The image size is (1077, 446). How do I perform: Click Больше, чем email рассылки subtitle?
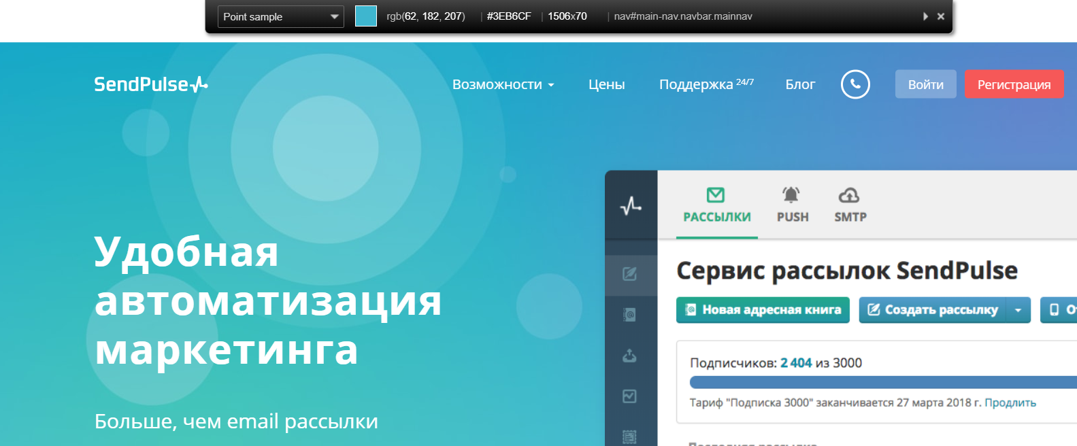(236, 422)
